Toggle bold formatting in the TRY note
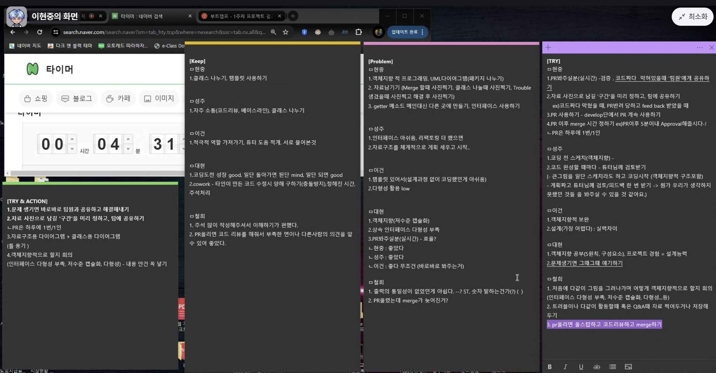 coord(550,367)
